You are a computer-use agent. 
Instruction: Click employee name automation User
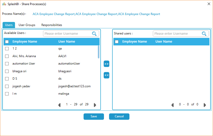[x=24, y=64]
